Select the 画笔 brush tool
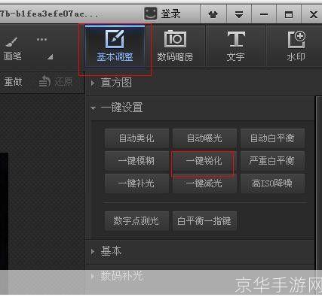322x297 pixels. (x=12, y=49)
